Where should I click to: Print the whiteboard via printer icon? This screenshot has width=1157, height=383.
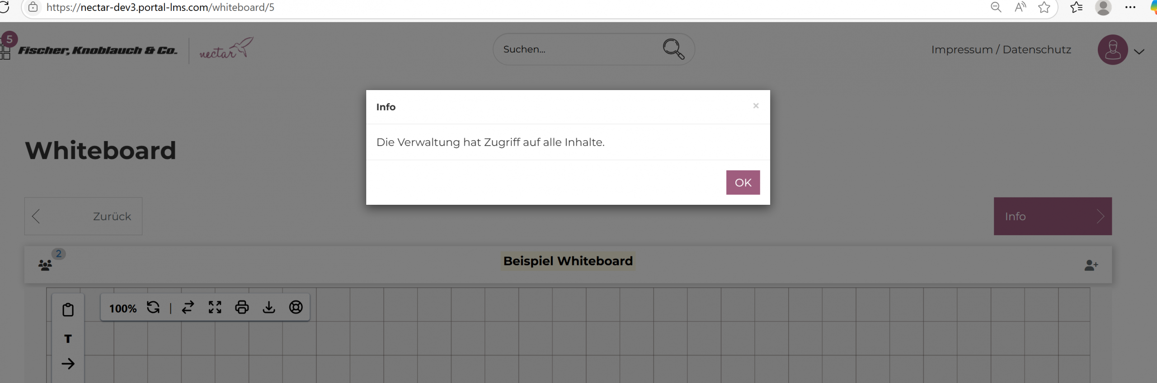click(242, 307)
